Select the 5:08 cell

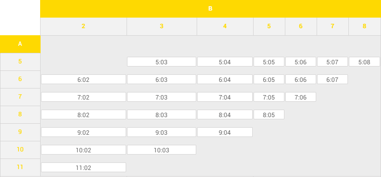[364, 62]
